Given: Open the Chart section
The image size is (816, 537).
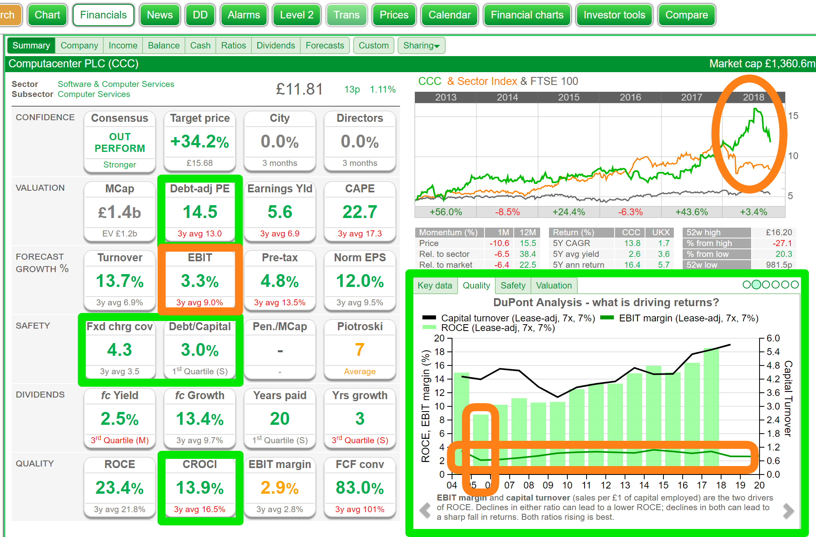Looking at the screenshot, I should tap(47, 15).
